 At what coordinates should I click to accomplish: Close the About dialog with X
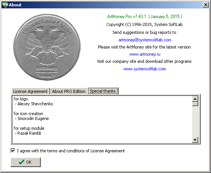point(205,5)
